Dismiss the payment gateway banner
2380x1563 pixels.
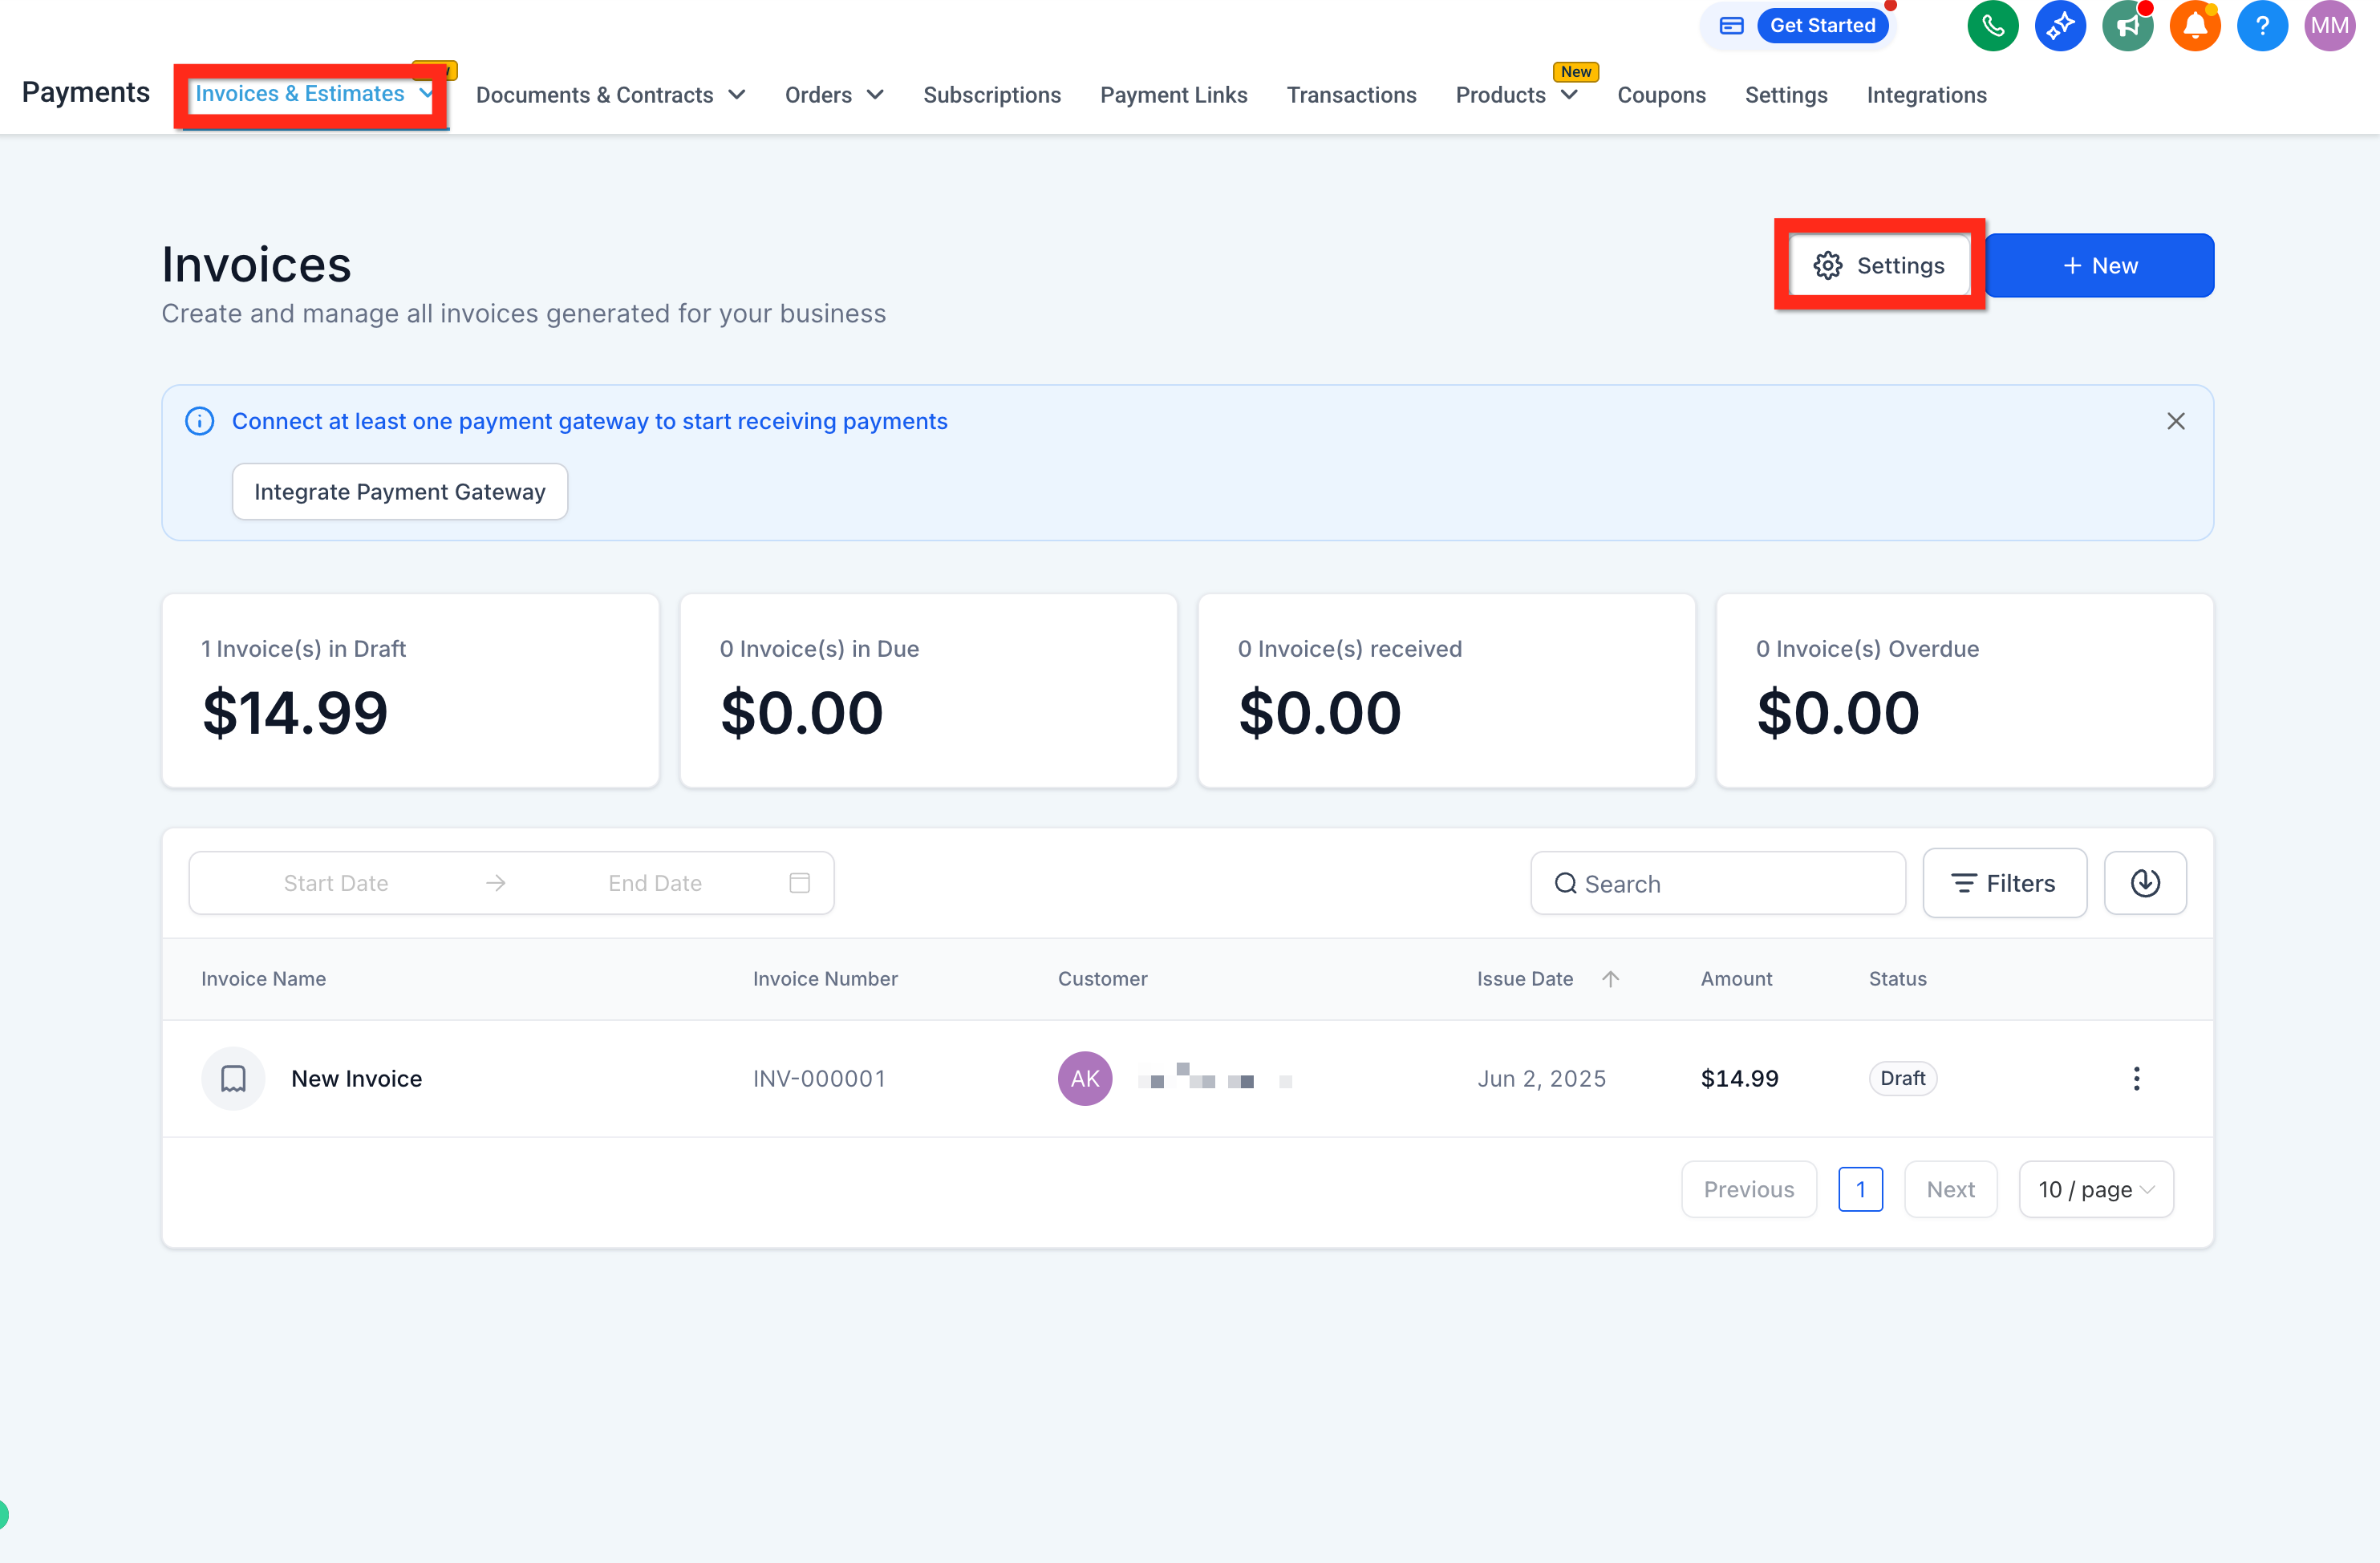2175,421
